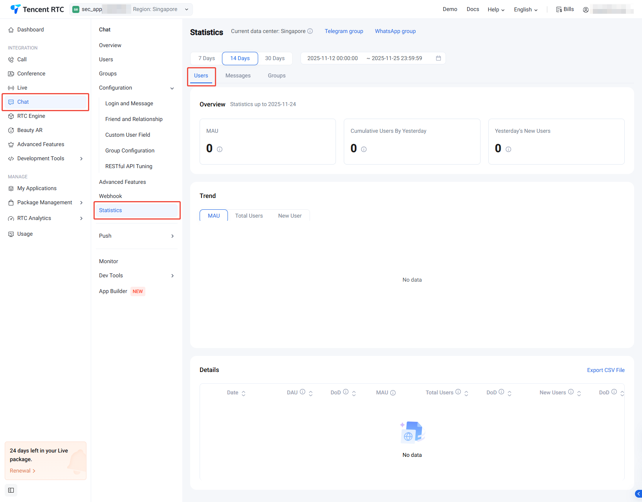642x502 pixels.
Task: Open the English language dropdown
Action: coord(525,9)
